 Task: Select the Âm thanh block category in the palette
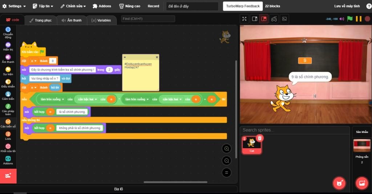(8, 59)
